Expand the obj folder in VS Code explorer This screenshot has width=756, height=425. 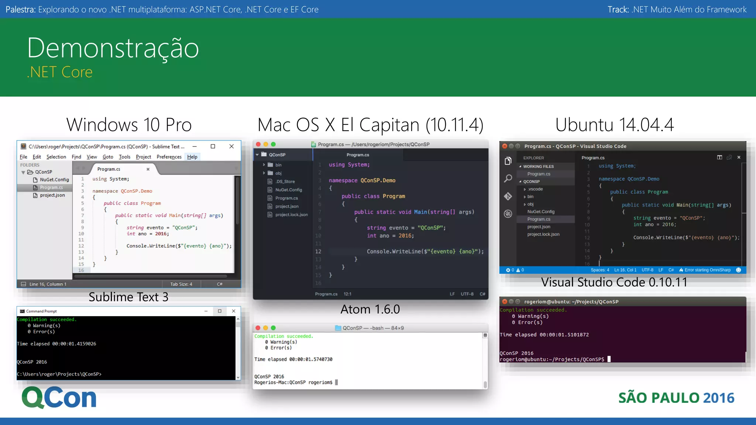tap(525, 204)
